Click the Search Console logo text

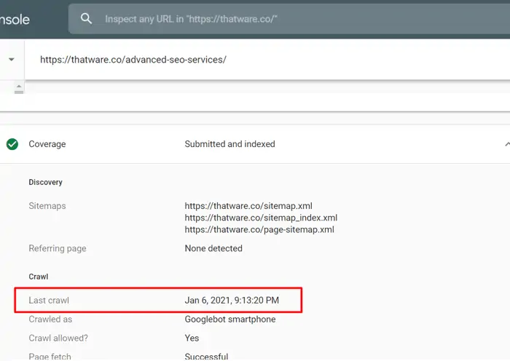[15, 20]
